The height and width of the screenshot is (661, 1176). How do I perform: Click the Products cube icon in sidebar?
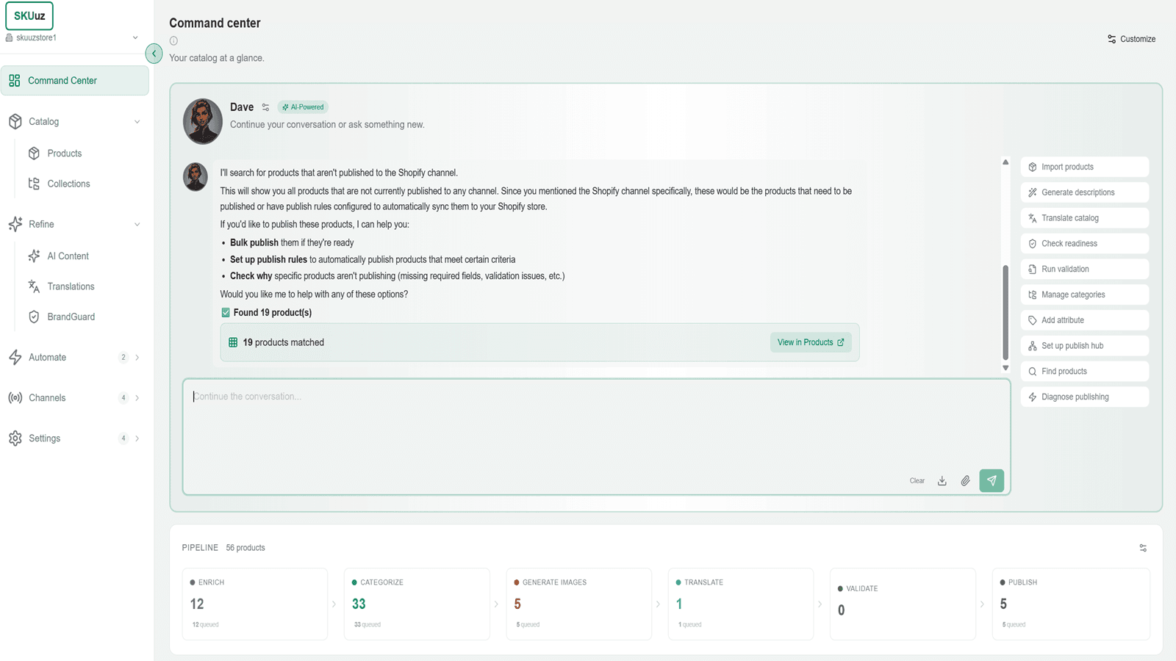(x=34, y=153)
